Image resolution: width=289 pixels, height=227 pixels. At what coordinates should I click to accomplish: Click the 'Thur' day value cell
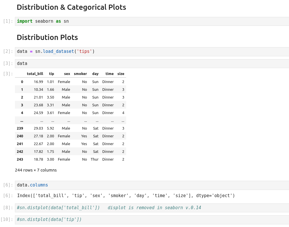coord(95,159)
